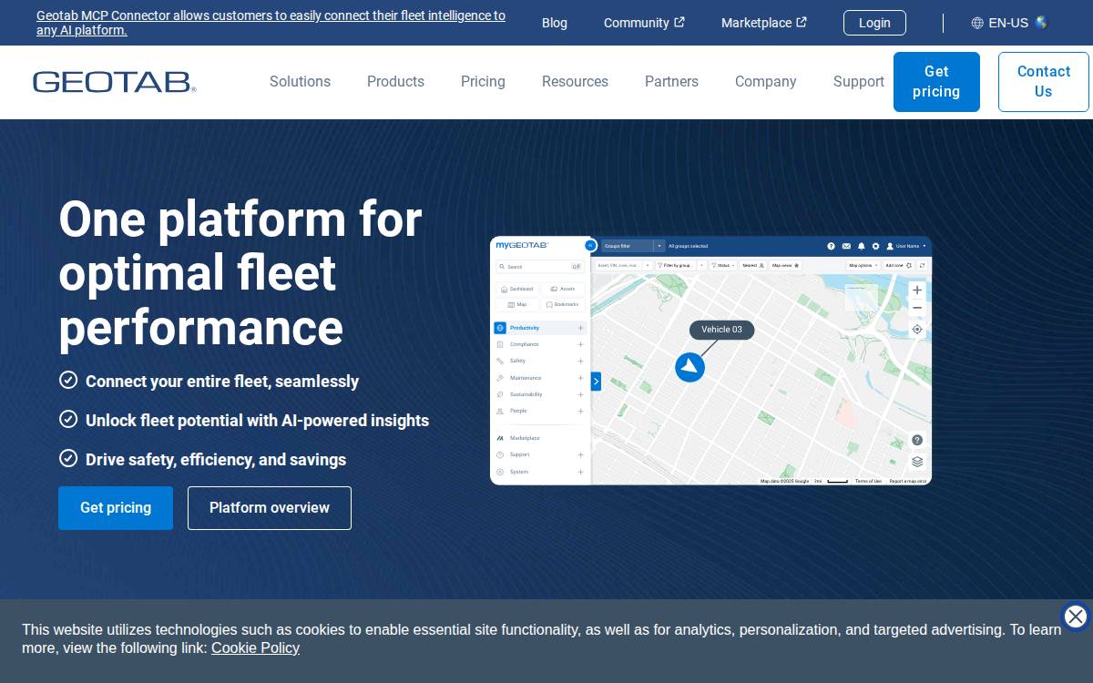
Task: Expand Maintenance with its plus sign
Action: pyautogui.click(x=580, y=378)
